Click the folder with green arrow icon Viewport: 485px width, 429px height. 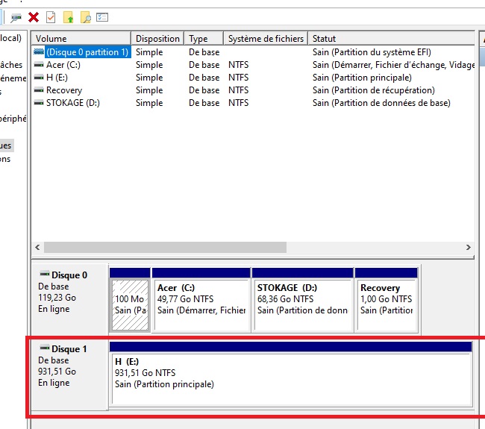[x=69, y=16]
